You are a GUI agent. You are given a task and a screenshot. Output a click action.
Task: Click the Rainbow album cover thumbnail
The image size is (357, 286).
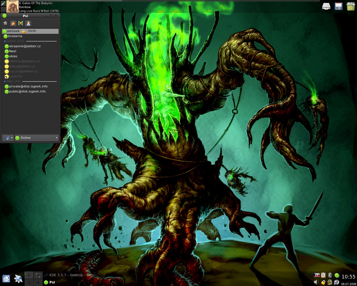coord(12,6)
